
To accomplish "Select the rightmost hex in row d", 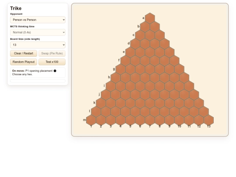I will tap(164, 44).
